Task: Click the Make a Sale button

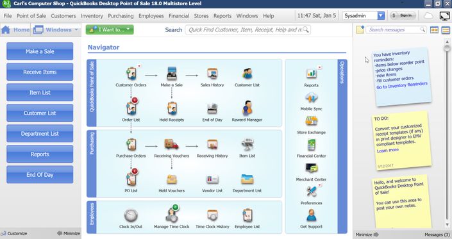Action: [40, 51]
